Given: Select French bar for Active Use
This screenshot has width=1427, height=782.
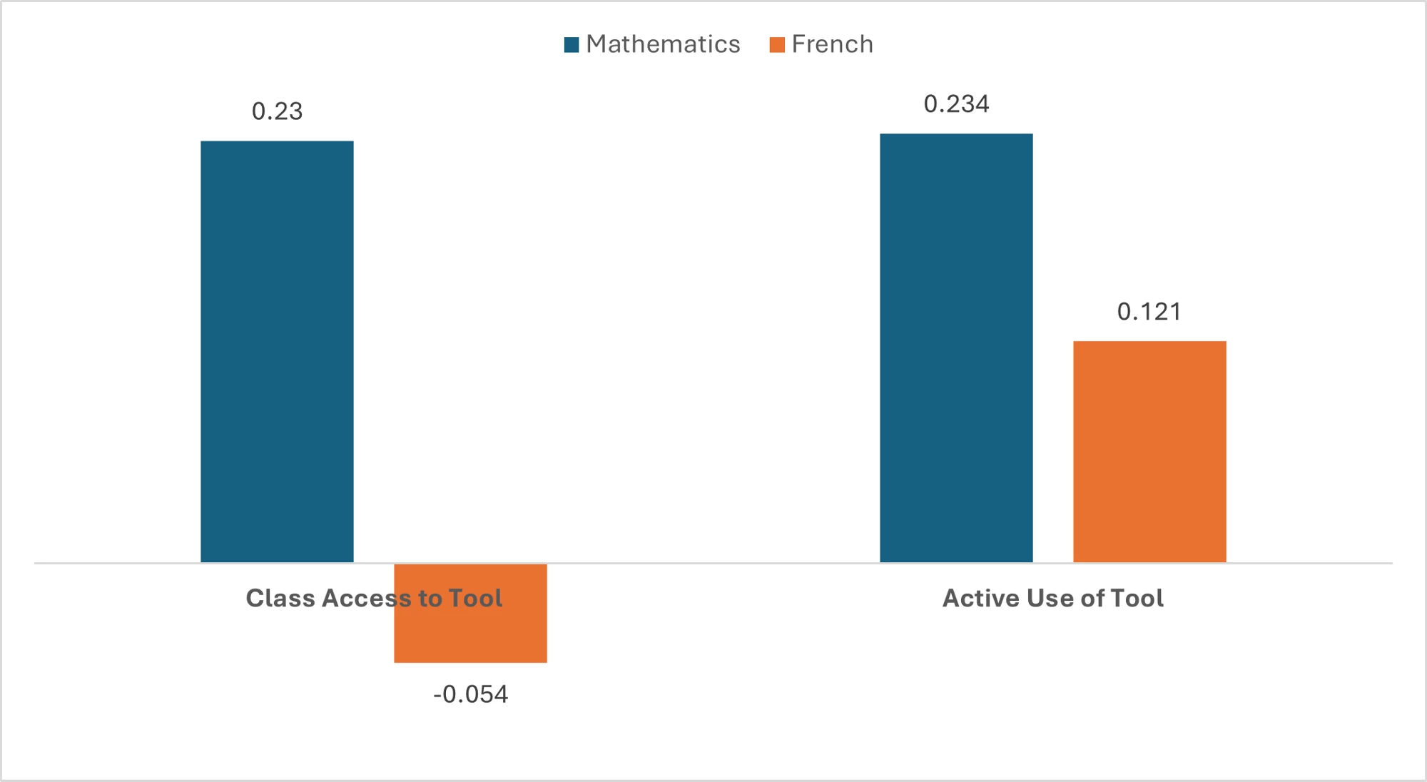Looking at the screenshot, I should click(x=1149, y=451).
